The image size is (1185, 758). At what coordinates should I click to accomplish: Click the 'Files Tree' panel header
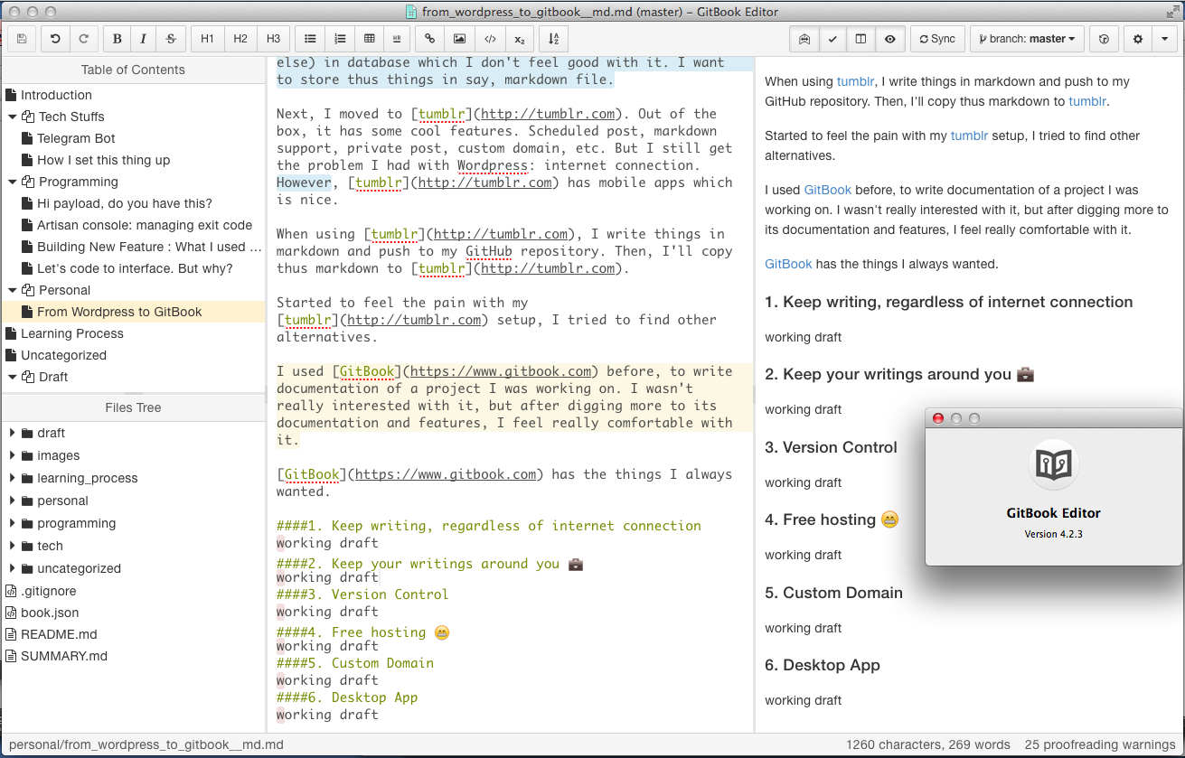(133, 407)
